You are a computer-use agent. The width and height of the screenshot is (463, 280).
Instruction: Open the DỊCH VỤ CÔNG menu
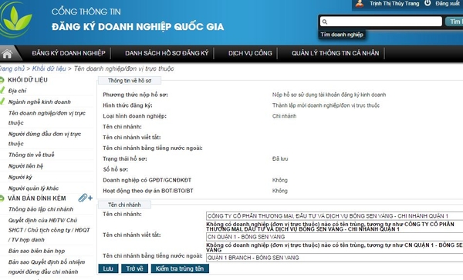[x=250, y=53]
